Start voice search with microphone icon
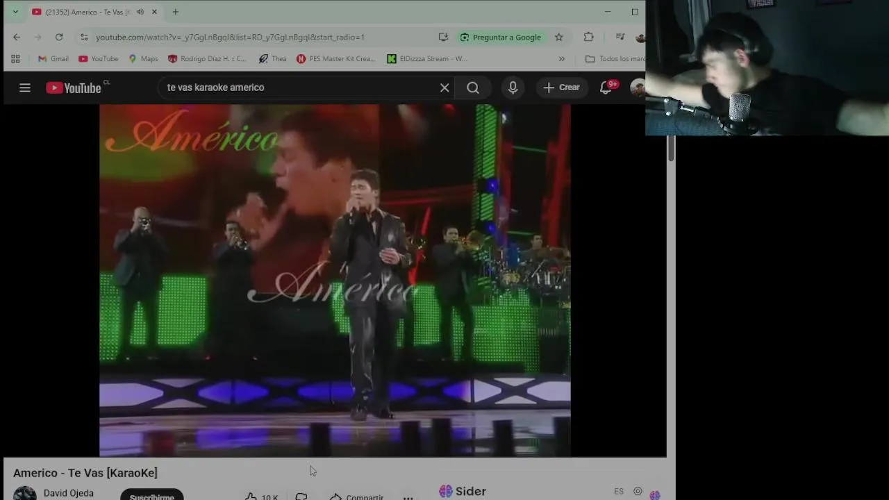 tap(513, 87)
